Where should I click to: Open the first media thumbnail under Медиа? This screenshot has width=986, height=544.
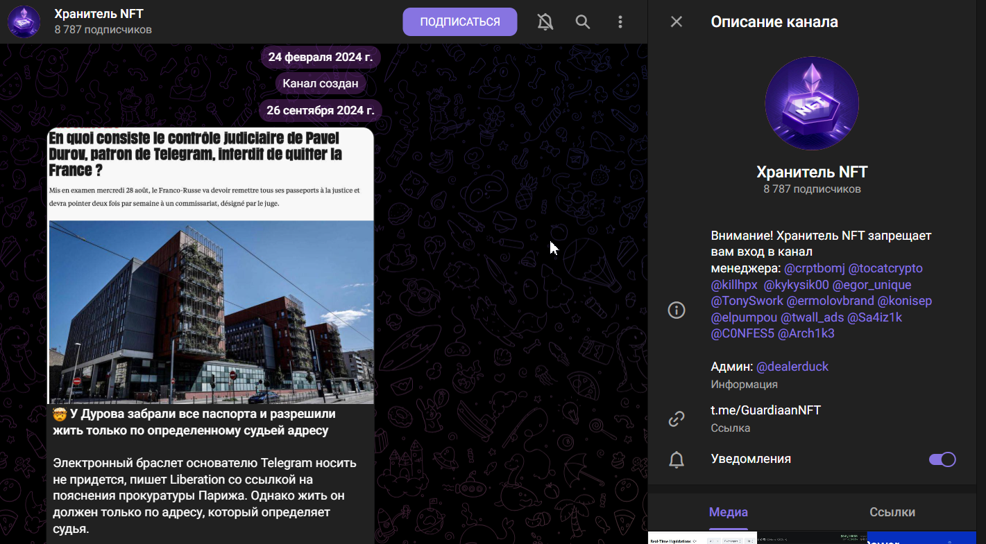702,538
